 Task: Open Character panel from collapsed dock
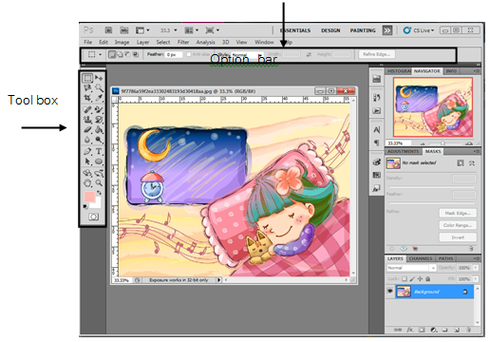(x=377, y=130)
